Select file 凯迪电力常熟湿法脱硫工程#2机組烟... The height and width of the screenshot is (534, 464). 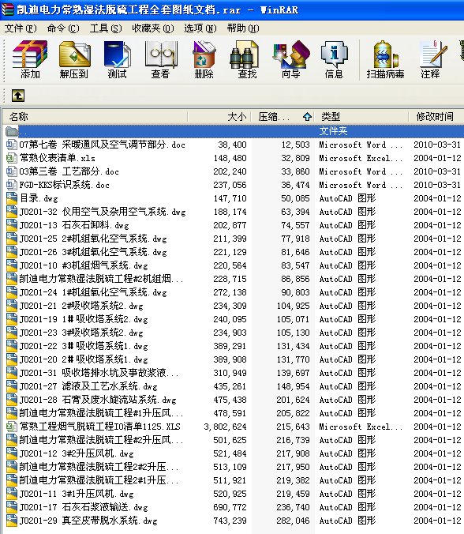101,279
